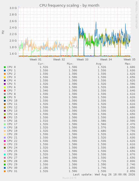Viewport: 139px width, 181px height.
Task: Click the 'Last update' timestamp line
Action: pyautogui.click(x=104, y=174)
